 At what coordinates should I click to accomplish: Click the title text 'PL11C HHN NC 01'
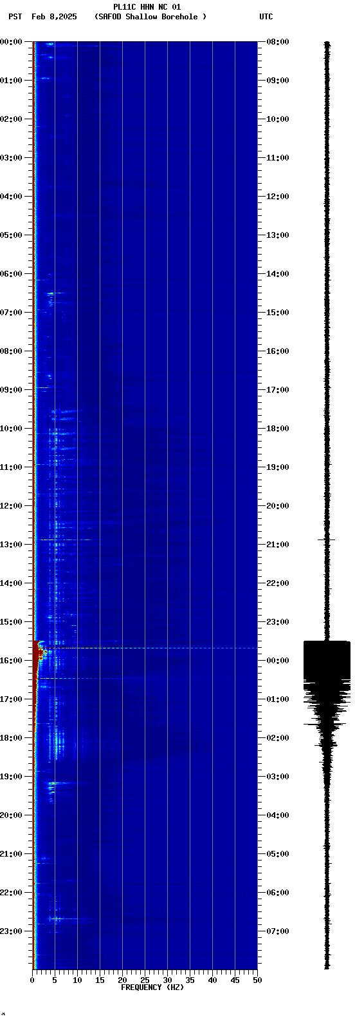147,7
